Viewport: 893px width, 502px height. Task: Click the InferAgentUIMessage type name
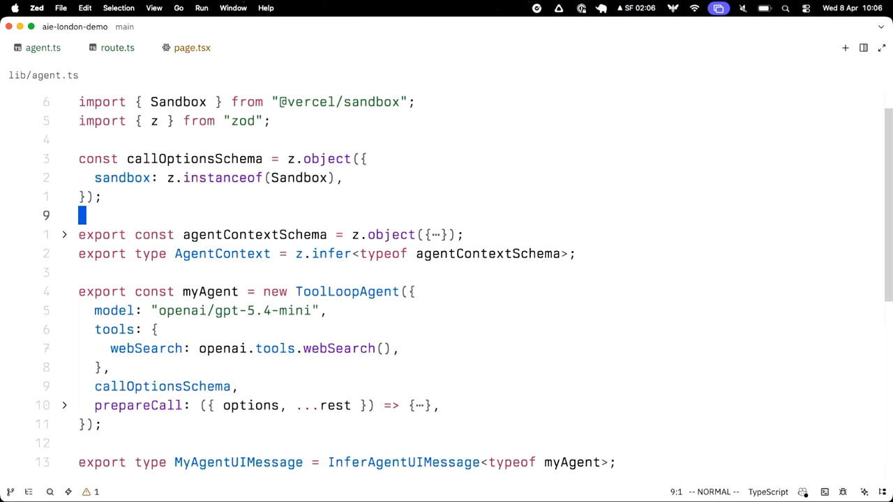click(x=404, y=462)
